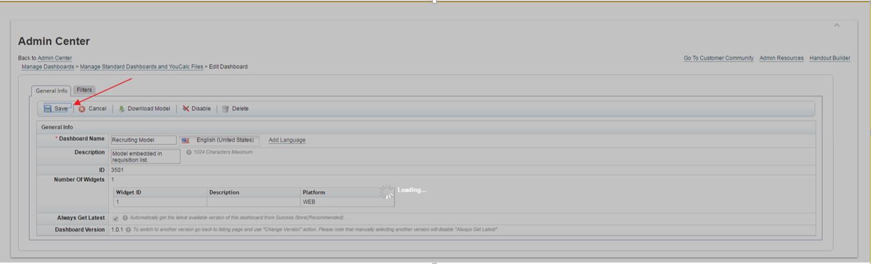This screenshot has width=871, height=264.
Task: Click the English (United States) language label
Action: coord(225,140)
